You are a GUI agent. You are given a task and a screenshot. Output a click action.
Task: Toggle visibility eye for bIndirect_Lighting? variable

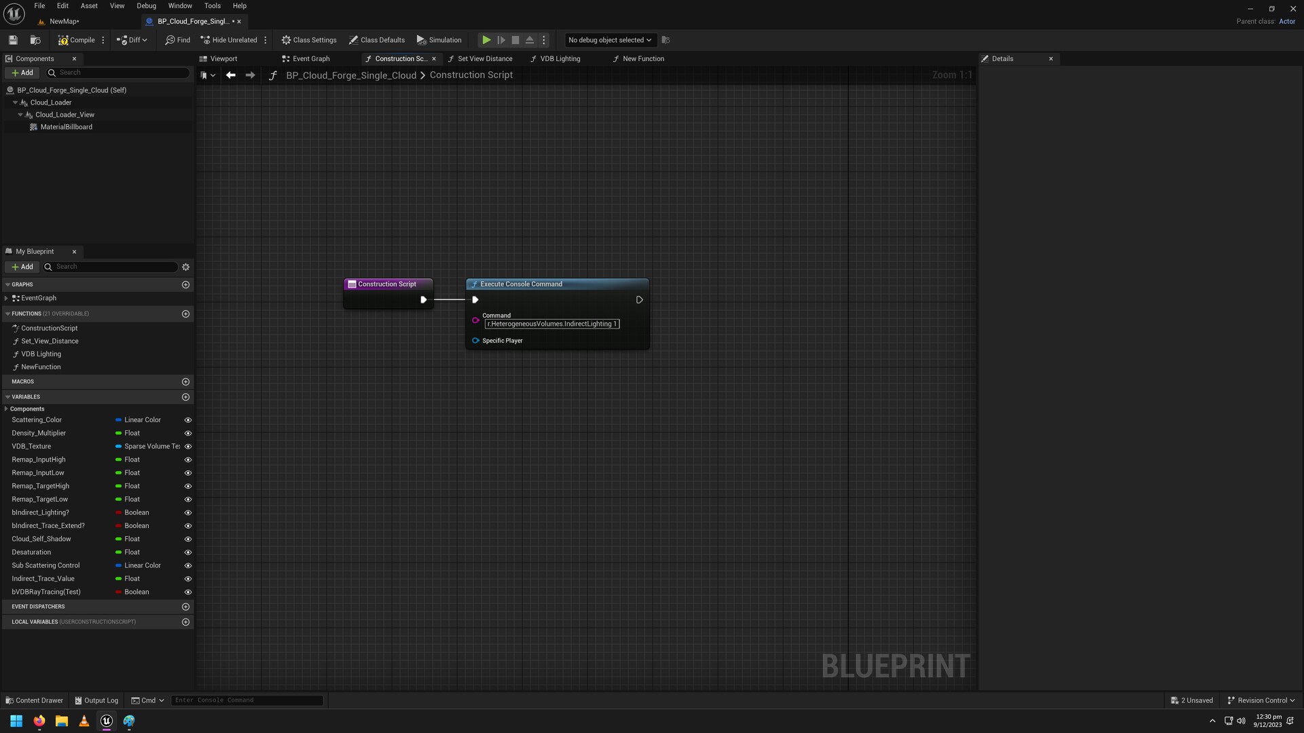[x=188, y=512]
